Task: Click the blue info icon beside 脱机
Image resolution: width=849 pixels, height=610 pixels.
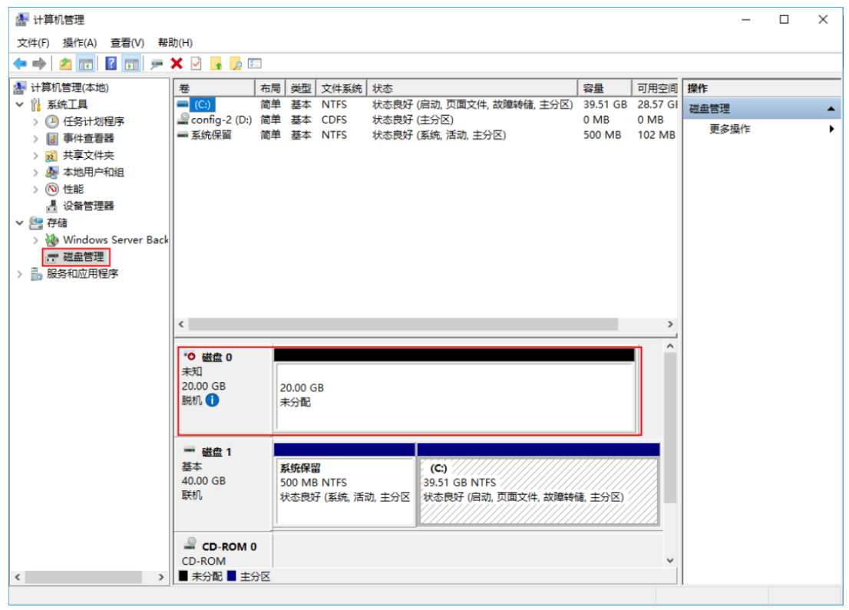Action: [212, 400]
